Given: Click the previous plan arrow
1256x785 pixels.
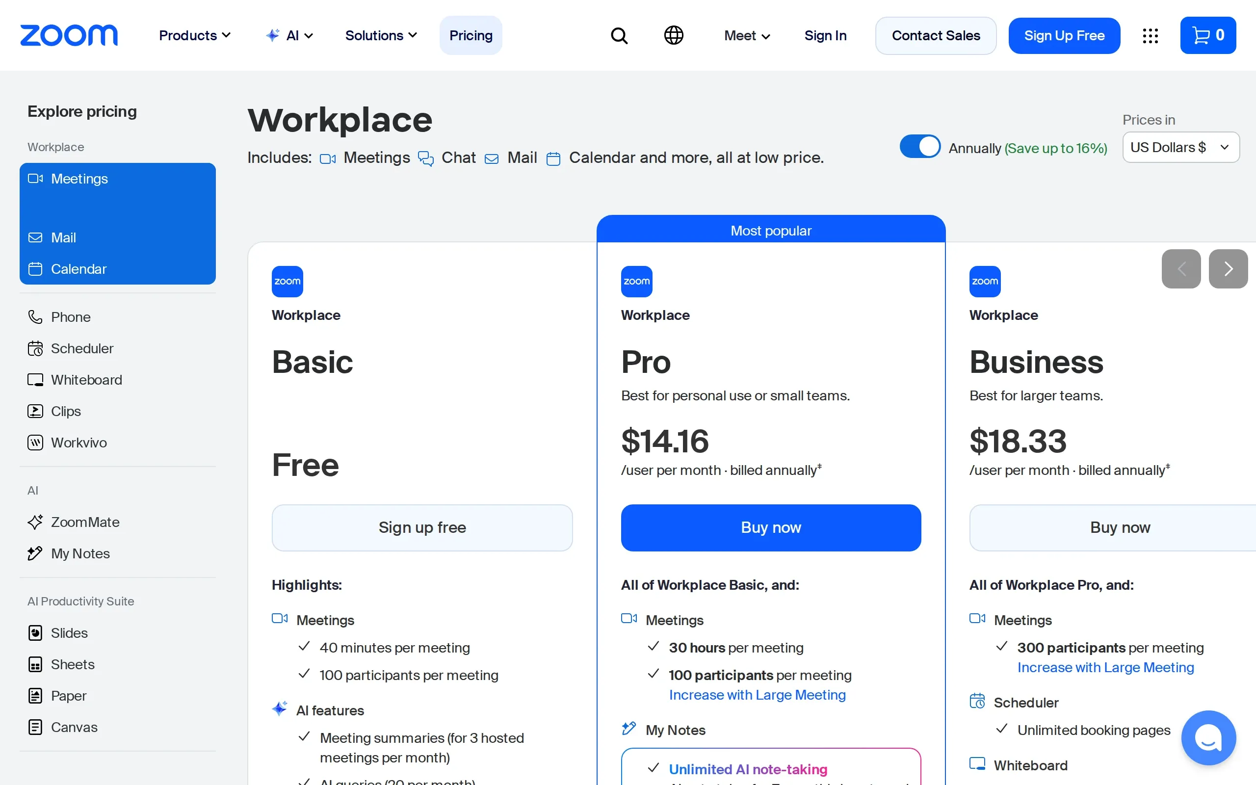Looking at the screenshot, I should click(x=1181, y=269).
